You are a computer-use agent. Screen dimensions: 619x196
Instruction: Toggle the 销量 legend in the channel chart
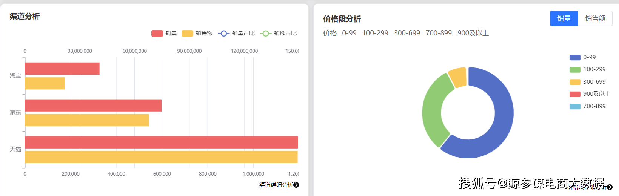point(164,33)
